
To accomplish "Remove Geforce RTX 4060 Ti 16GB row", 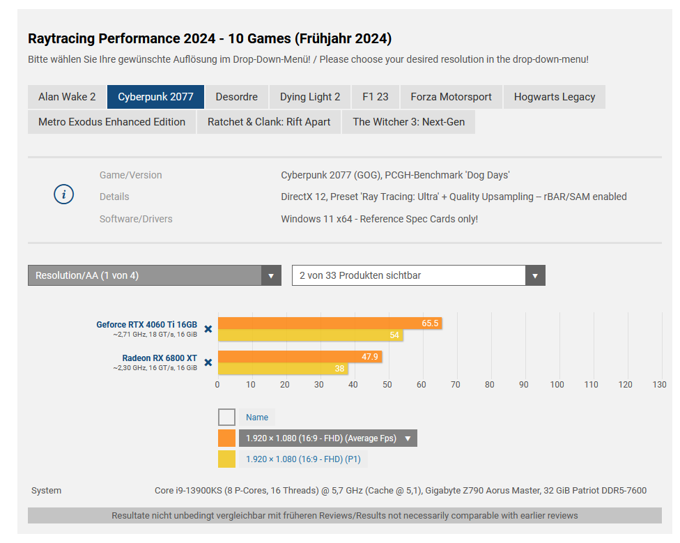I will click(x=208, y=329).
